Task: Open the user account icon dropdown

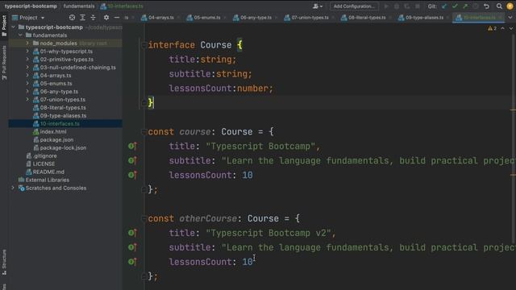Action: [x=318, y=6]
